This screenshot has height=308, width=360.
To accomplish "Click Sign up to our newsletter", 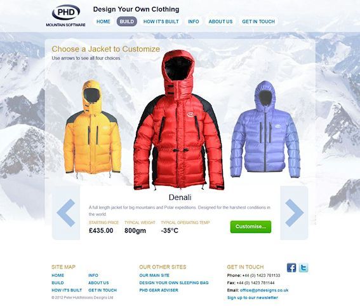I will [253, 298].
